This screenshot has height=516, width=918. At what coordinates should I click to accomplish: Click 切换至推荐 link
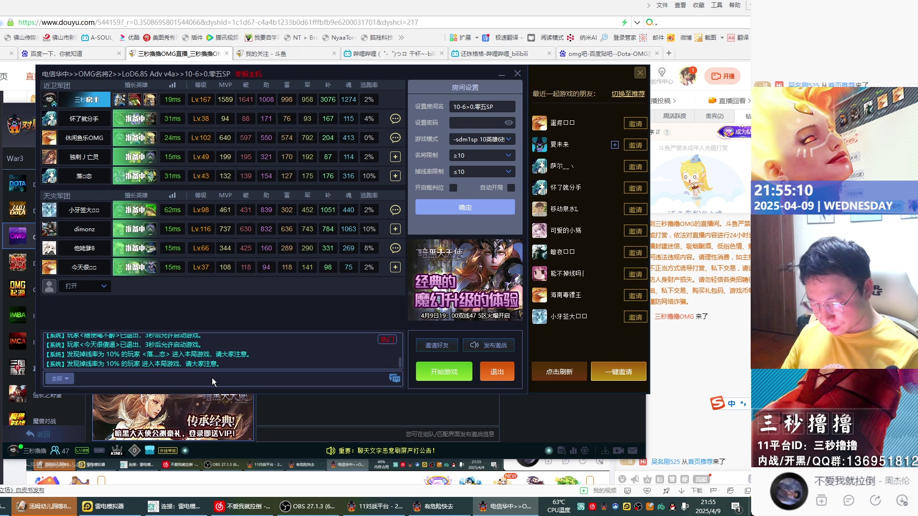(x=628, y=94)
